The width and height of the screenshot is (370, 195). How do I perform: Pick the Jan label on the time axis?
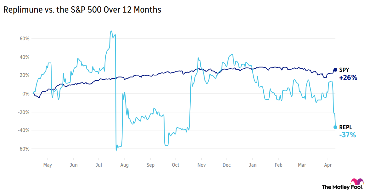[252, 165]
